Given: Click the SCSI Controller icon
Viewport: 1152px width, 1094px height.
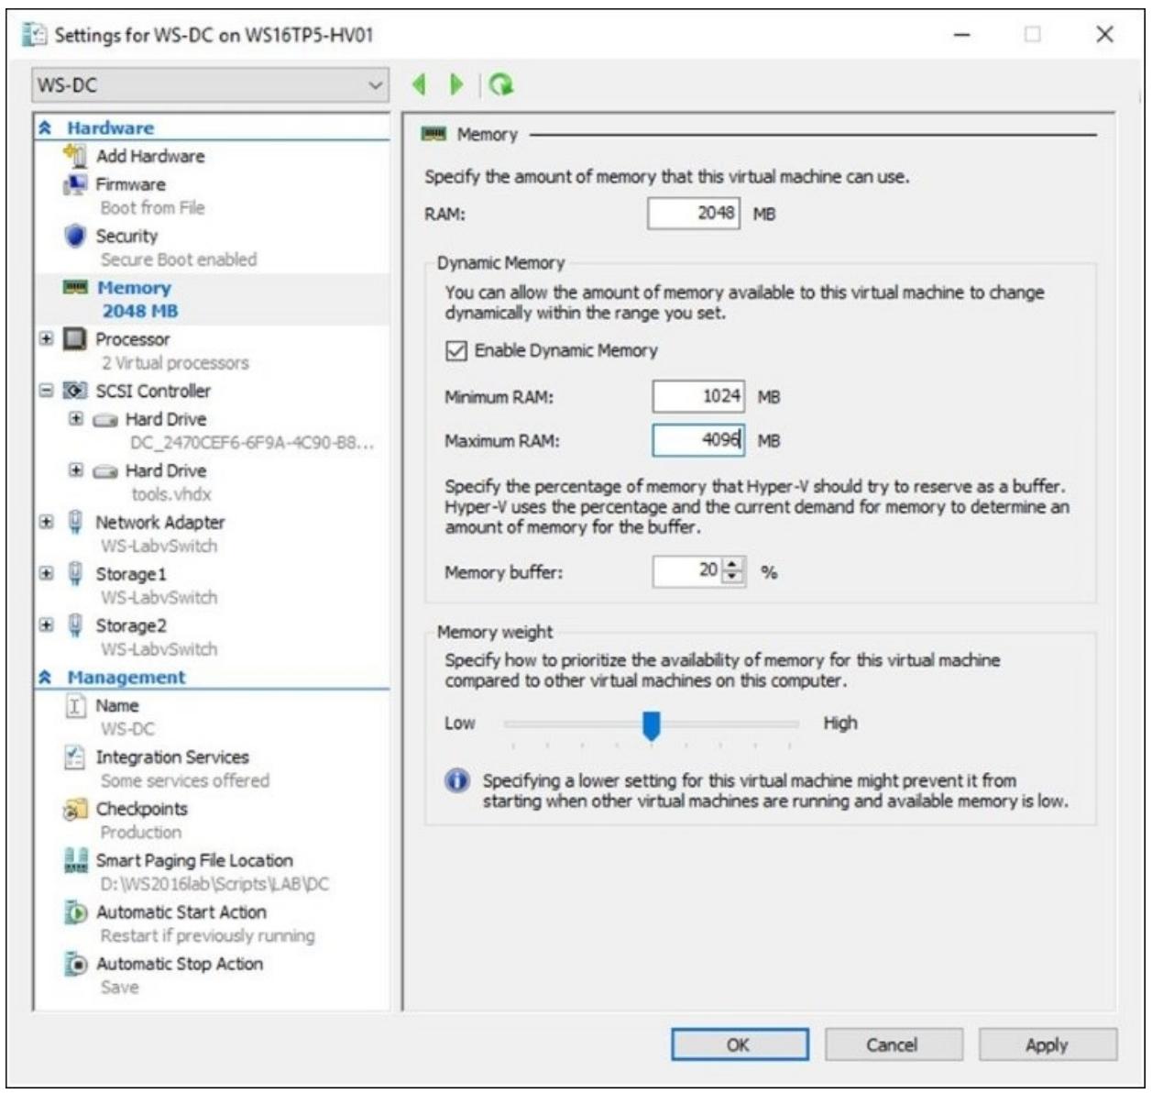Looking at the screenshot, I should point(75,391).
